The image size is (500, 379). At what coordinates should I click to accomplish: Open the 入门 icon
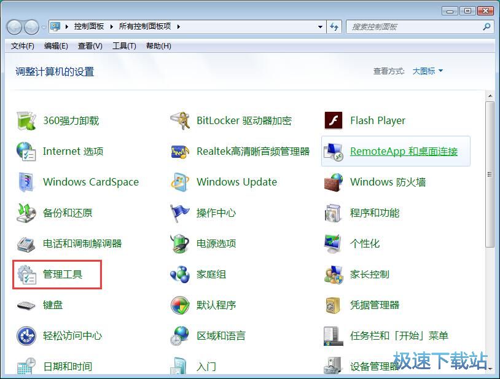coord(179,366)
